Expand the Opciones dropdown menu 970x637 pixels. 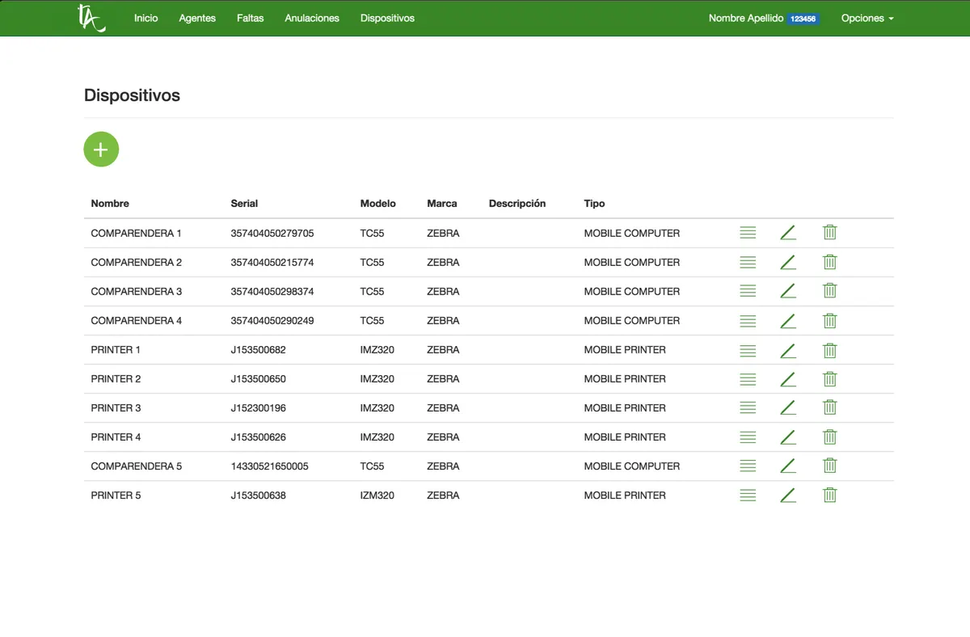tap(867, 18)
